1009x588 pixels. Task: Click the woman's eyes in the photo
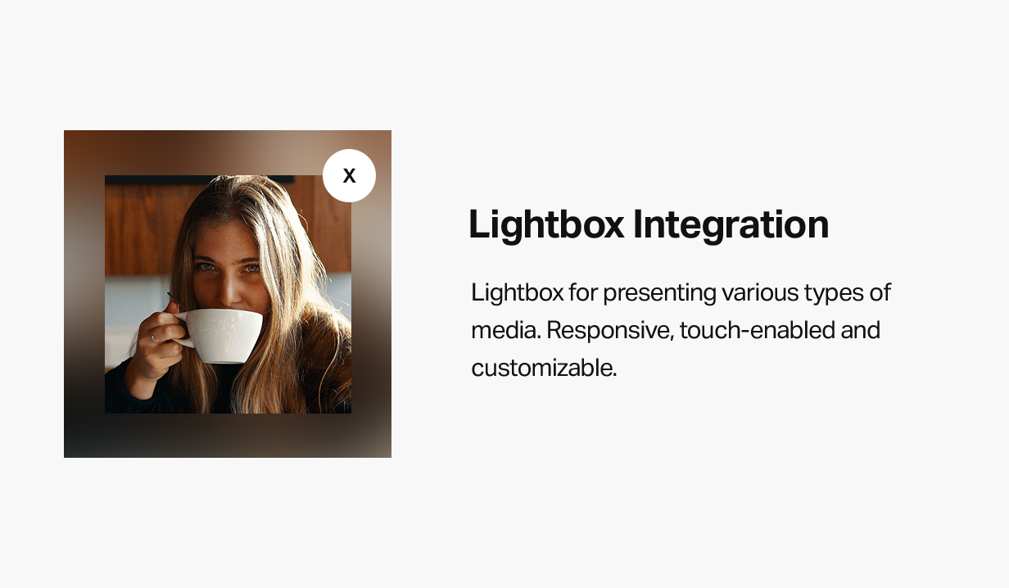coord(227,267)
